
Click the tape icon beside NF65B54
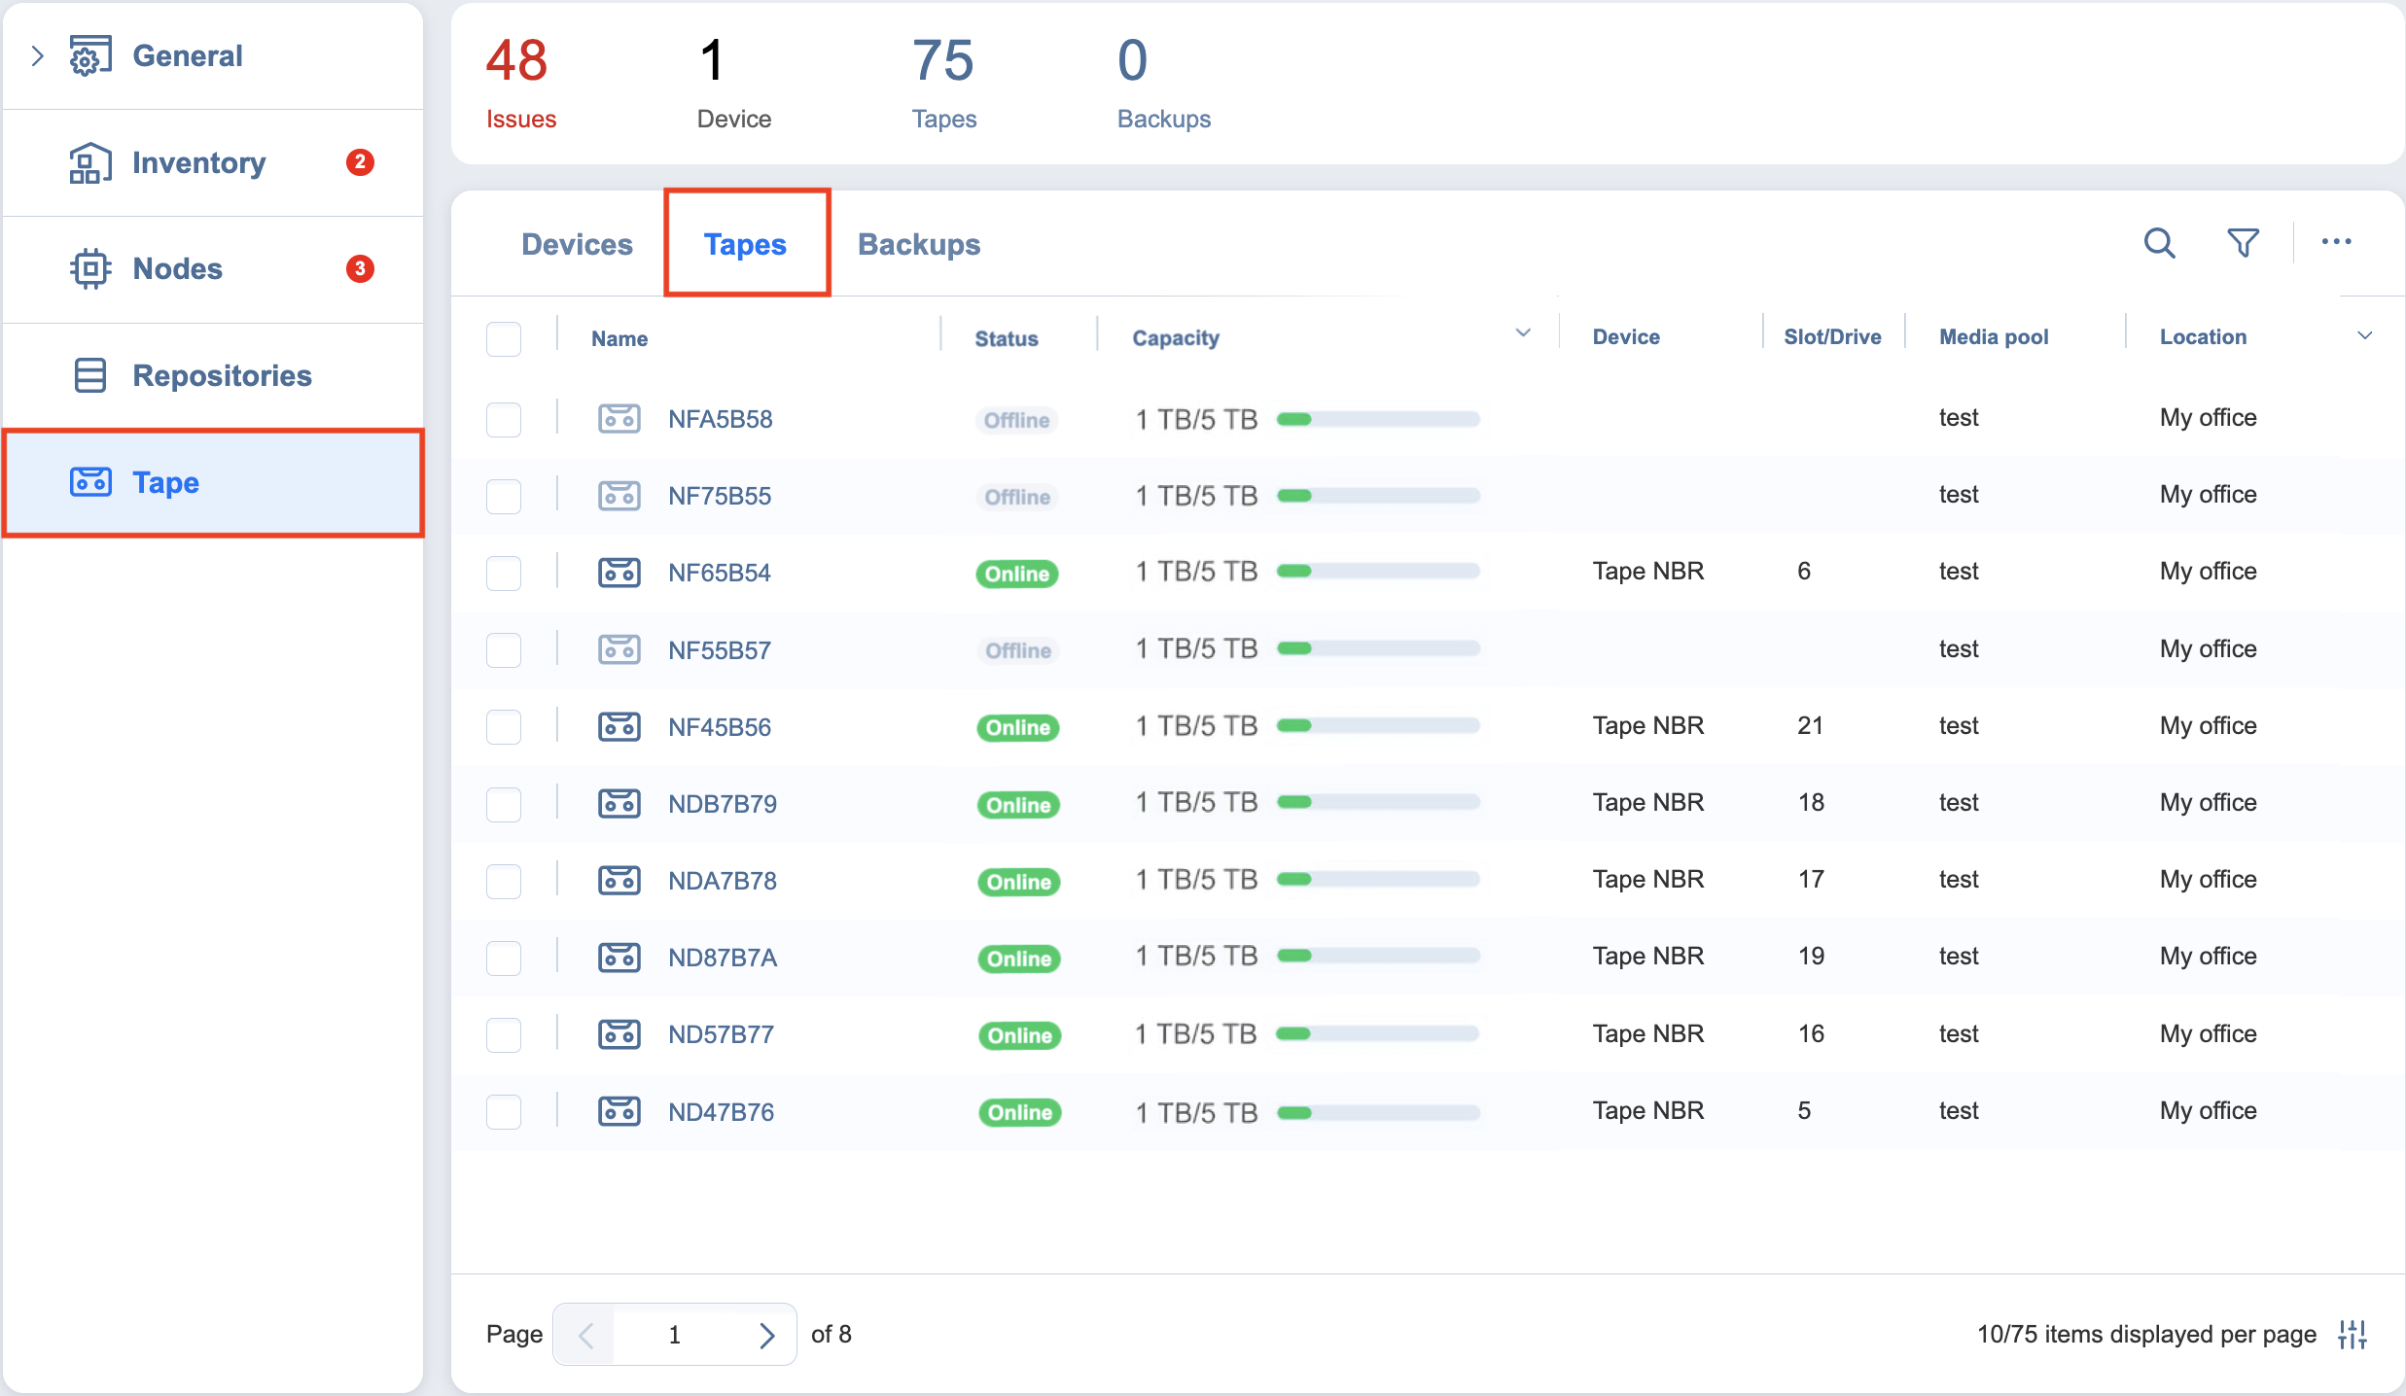(619, 573)
